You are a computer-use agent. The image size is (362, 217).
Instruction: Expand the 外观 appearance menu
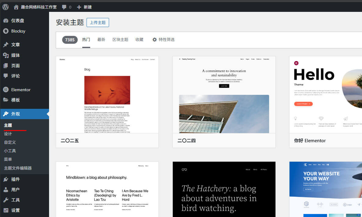pyautogui.click(x=16, y=114)
